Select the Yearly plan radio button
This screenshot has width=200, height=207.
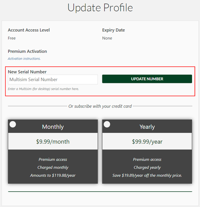107,124
